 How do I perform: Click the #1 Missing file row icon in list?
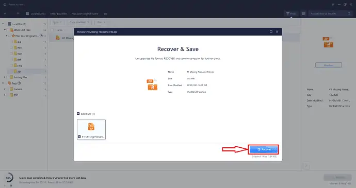click(58, 38)
